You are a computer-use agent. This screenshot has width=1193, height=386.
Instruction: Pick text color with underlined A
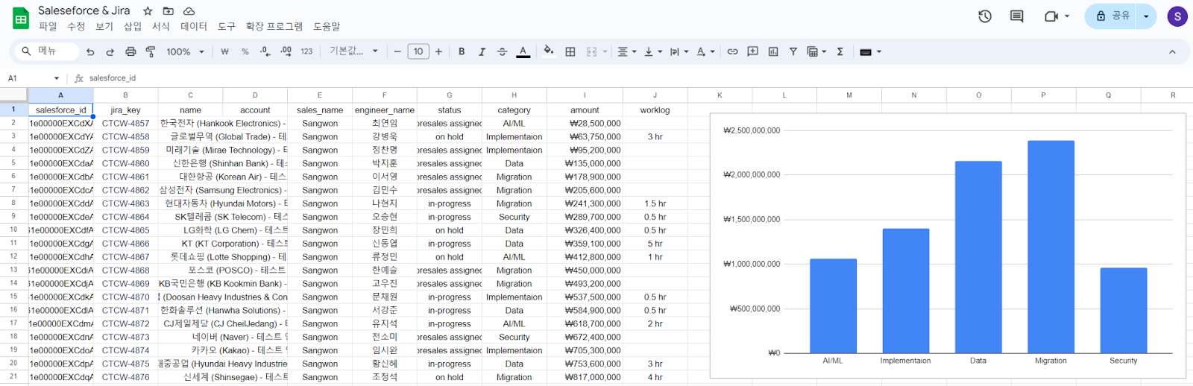[523, 51]
